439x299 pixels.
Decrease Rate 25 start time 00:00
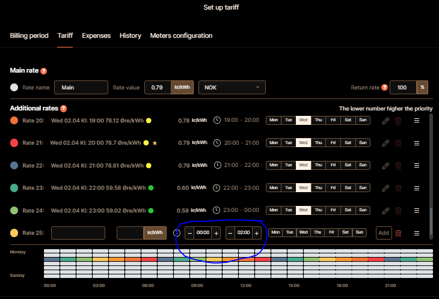189,233
